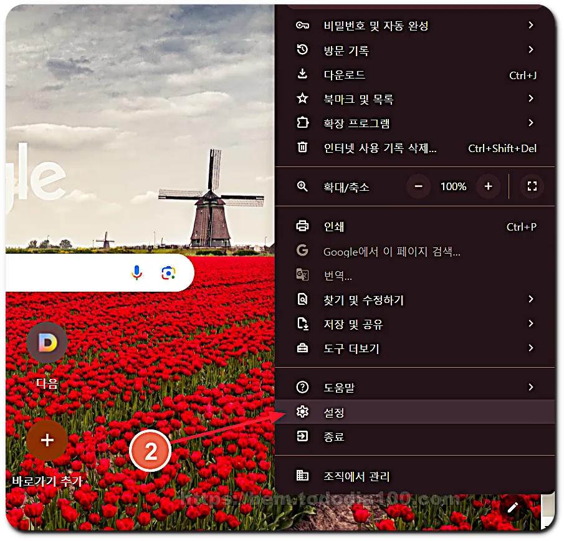Click the toolbox icon for 도구 더보기
This screenshot has height=541, width=564.
tap(302, 348)
